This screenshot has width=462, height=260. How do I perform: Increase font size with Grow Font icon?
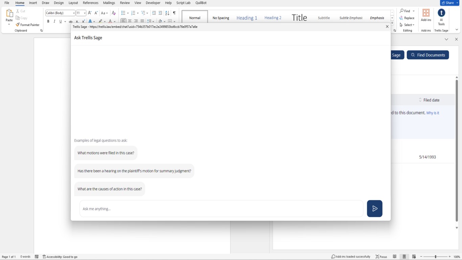pos(90,13)
